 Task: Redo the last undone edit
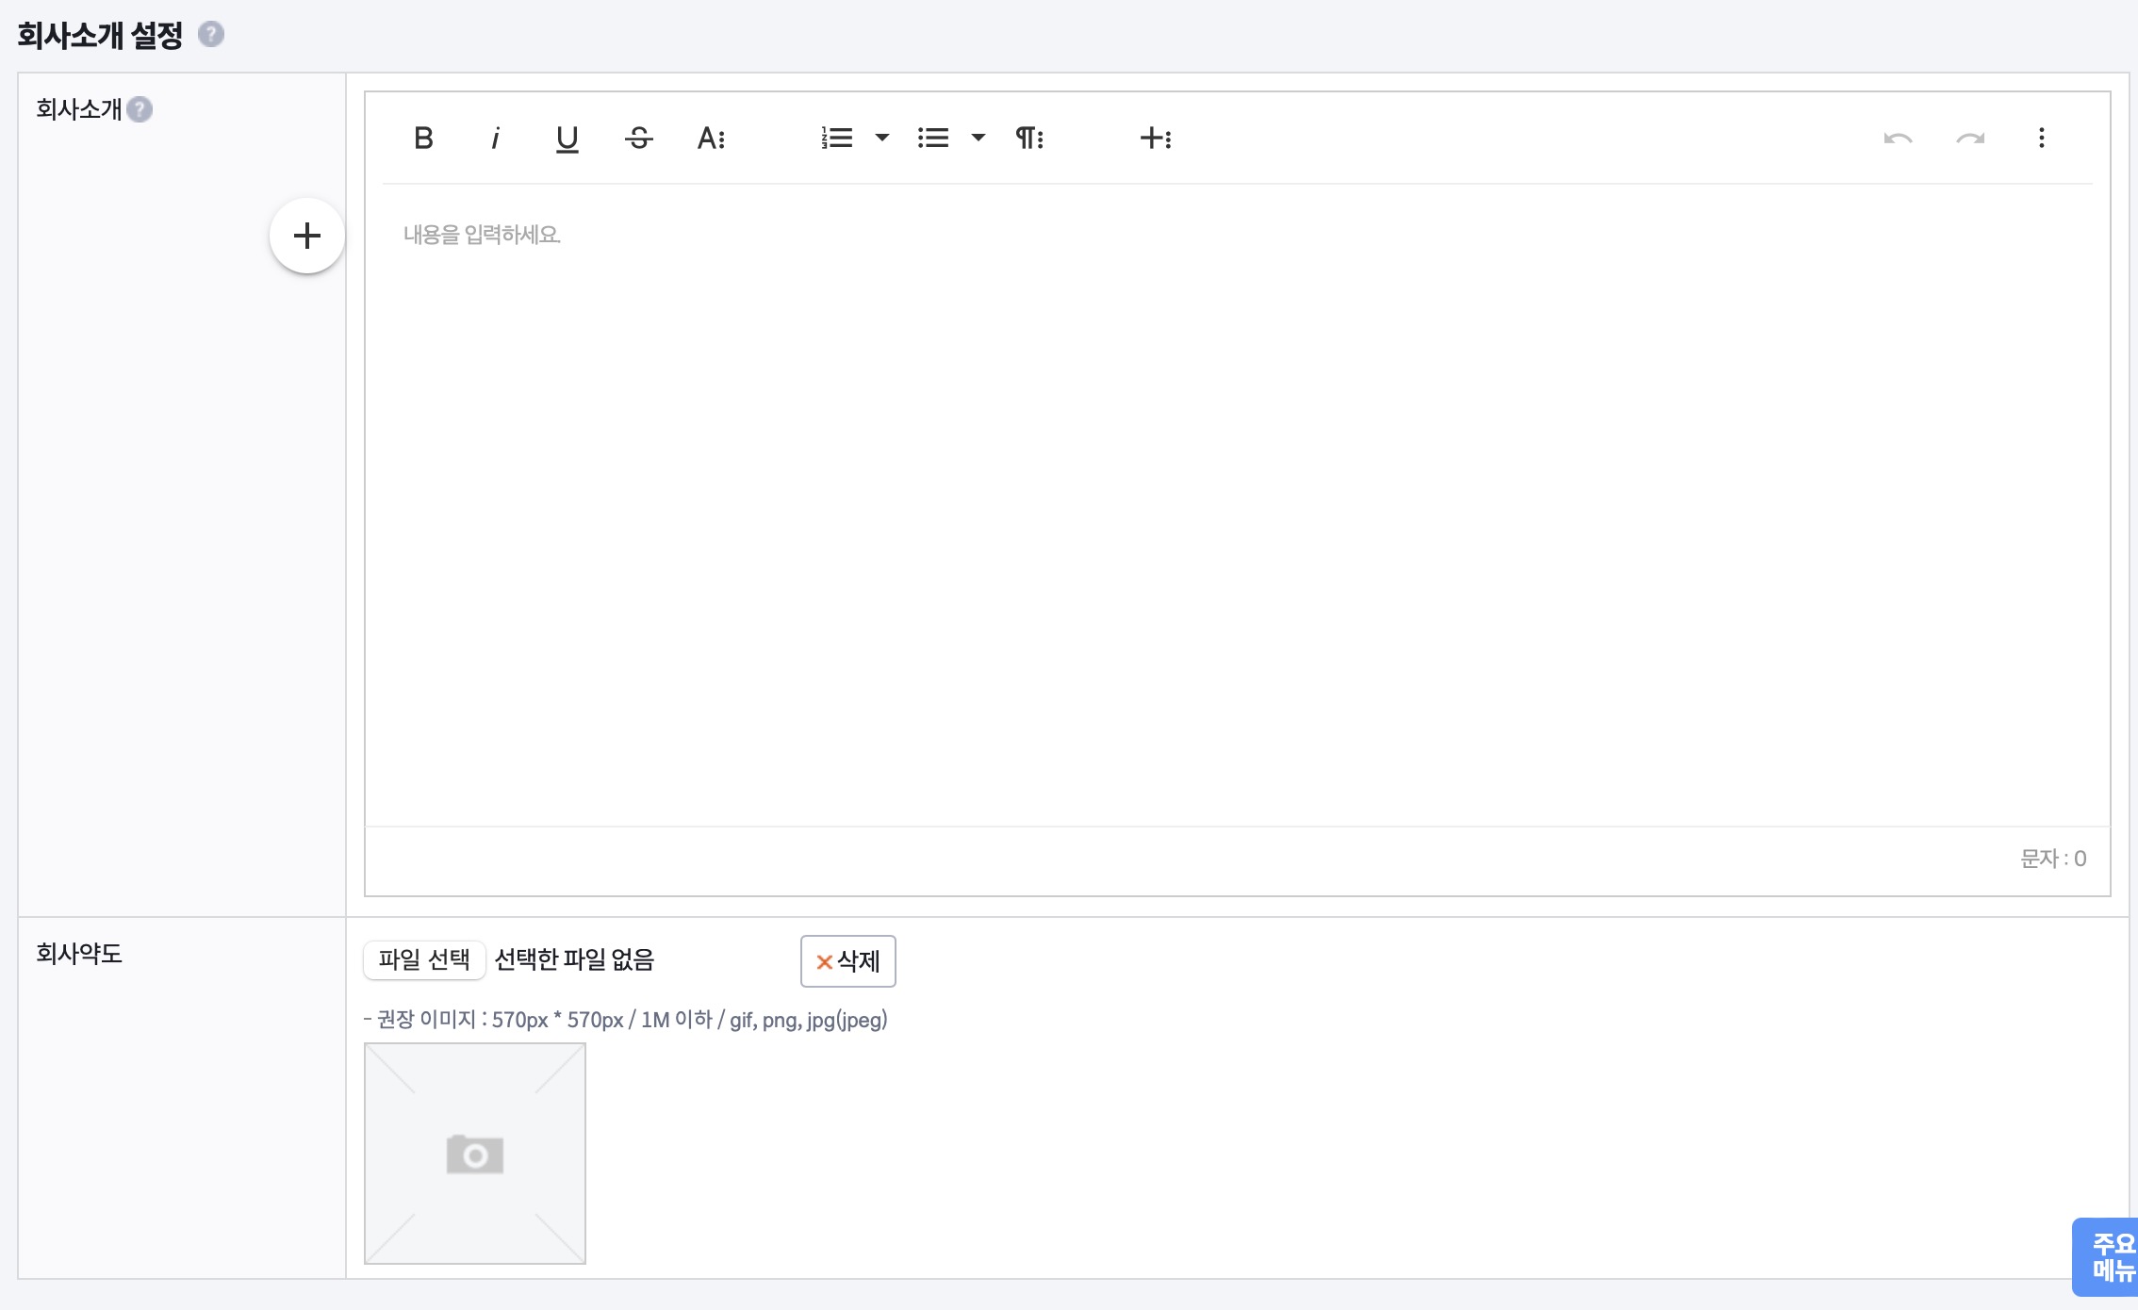point(1969,139)
